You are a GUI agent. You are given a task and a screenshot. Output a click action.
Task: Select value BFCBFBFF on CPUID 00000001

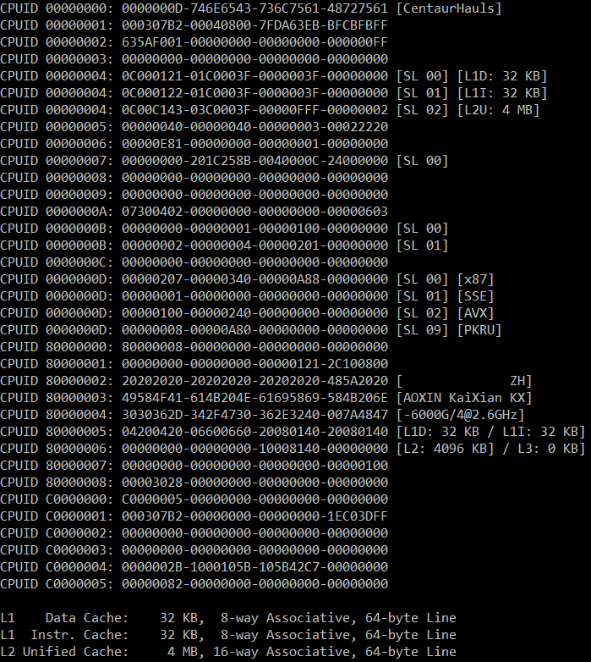coord(358,25)
